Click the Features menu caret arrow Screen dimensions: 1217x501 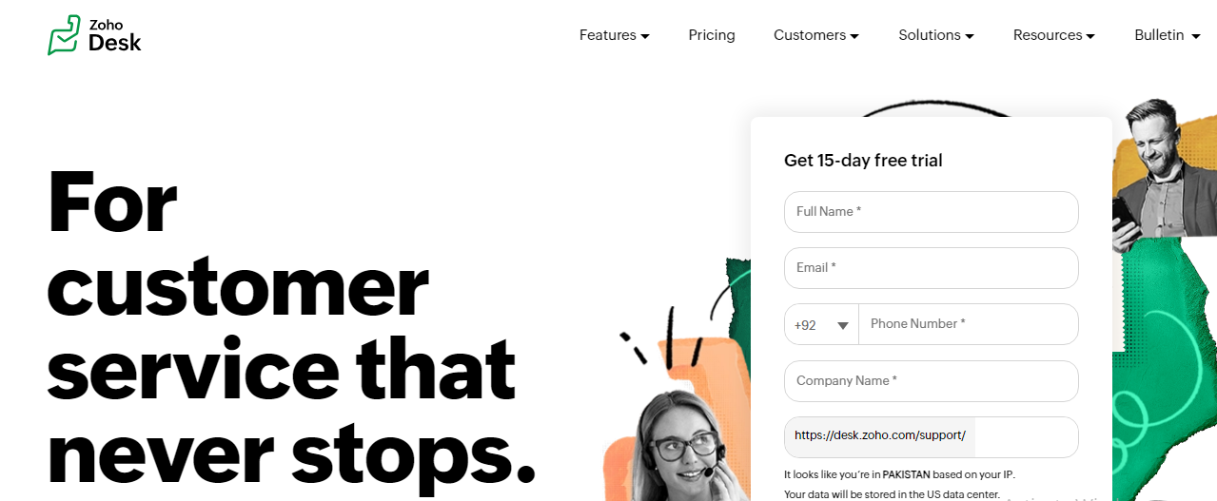pos(645,36)
